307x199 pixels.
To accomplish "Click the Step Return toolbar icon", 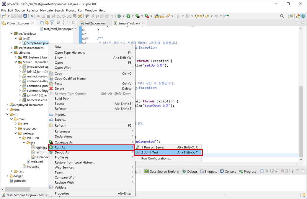I will click(69, 16).
